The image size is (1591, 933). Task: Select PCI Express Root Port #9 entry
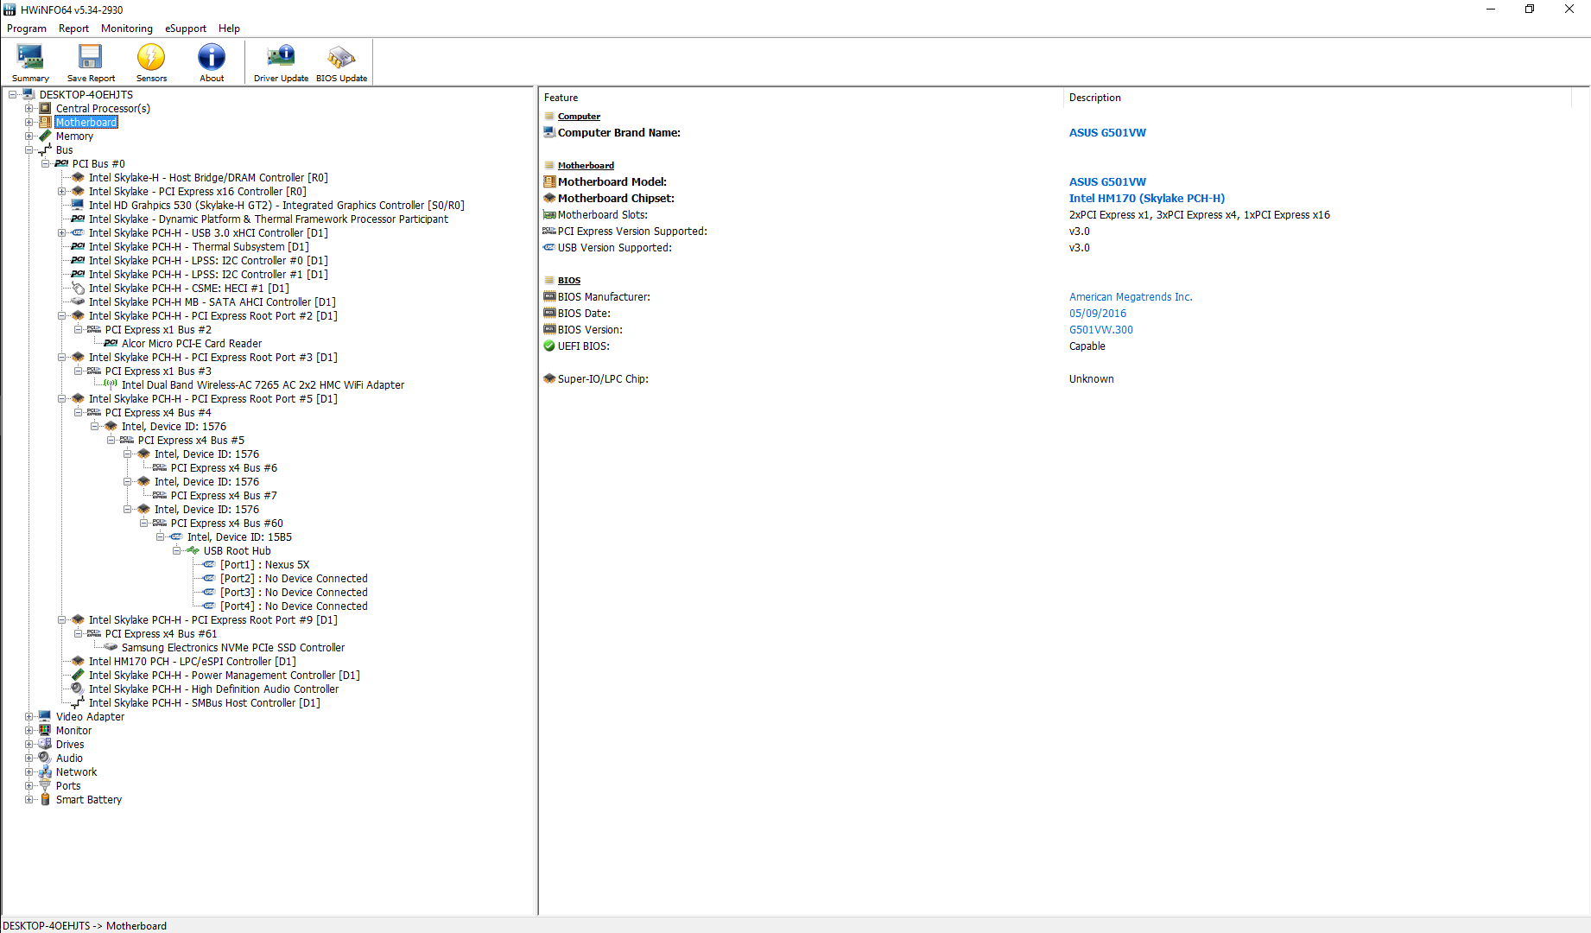[213, 619]
